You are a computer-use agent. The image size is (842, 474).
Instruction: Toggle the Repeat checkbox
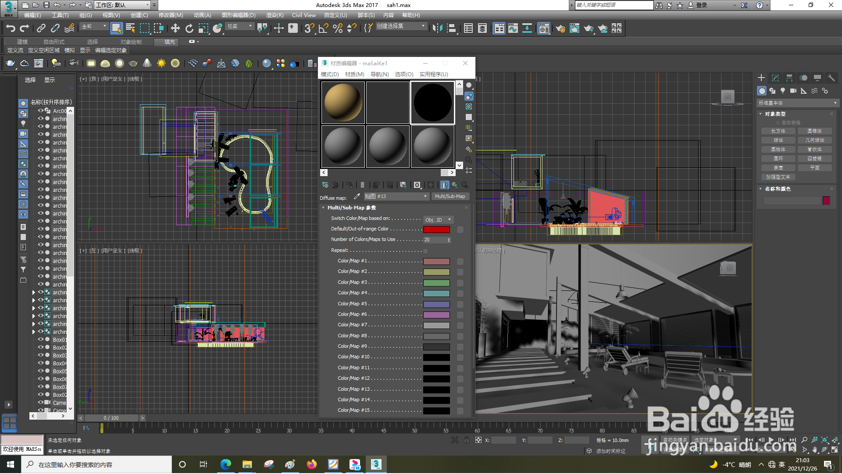click(425, 251)
